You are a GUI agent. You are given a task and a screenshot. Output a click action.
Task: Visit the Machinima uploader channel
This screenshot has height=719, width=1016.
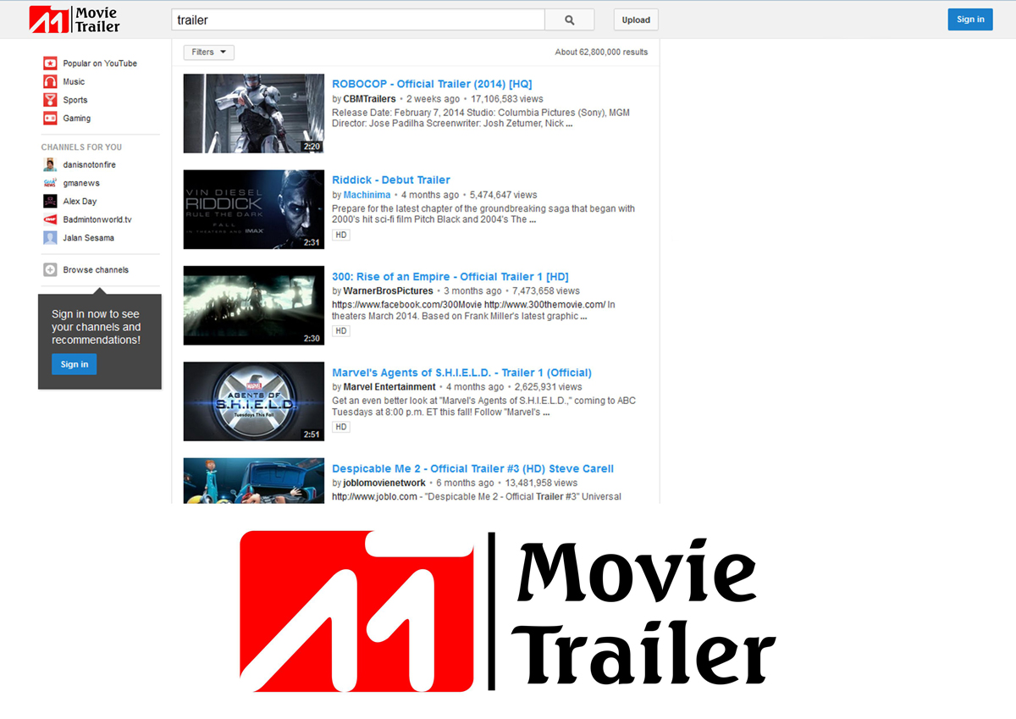(367, 195)
